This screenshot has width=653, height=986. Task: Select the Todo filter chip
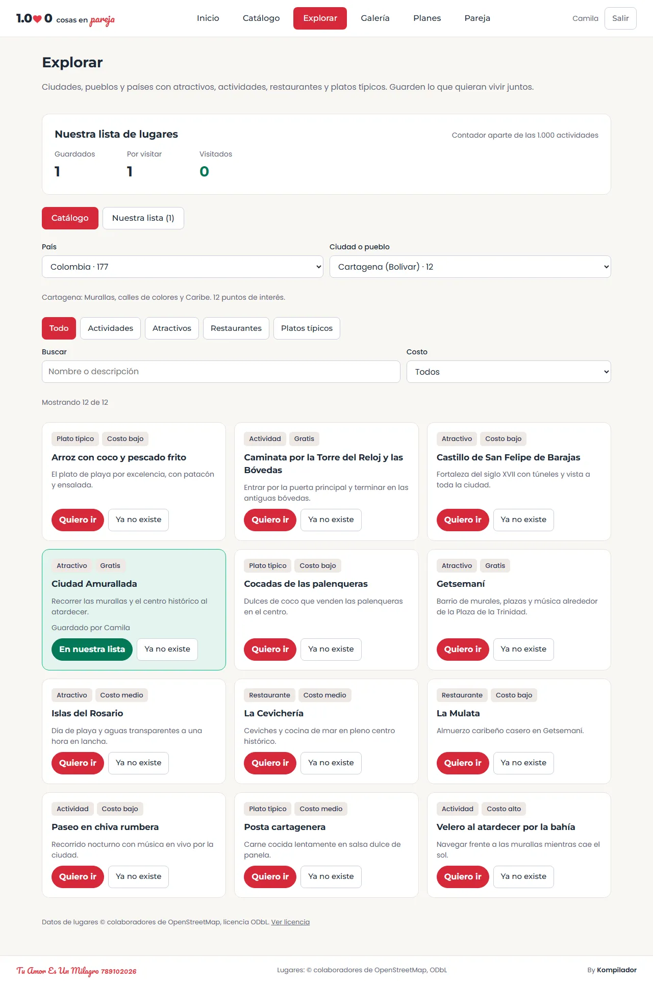[x=59, y=328]
